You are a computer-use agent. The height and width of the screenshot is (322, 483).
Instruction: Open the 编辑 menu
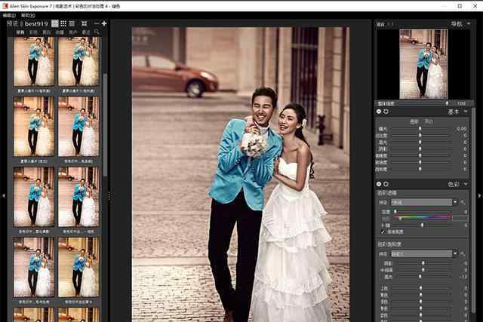[x=9, y=14]
